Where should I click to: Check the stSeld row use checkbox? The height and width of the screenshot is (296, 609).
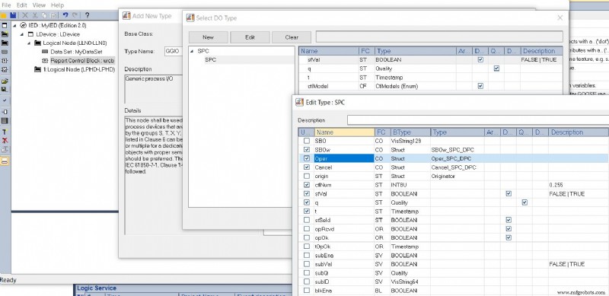(307, 220)
